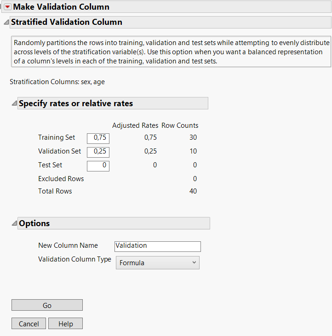Viewport: 332px width, 336px height.
Task: Select the Total Rows value 40
Action: pyautogui.click(x=192, y=191)
